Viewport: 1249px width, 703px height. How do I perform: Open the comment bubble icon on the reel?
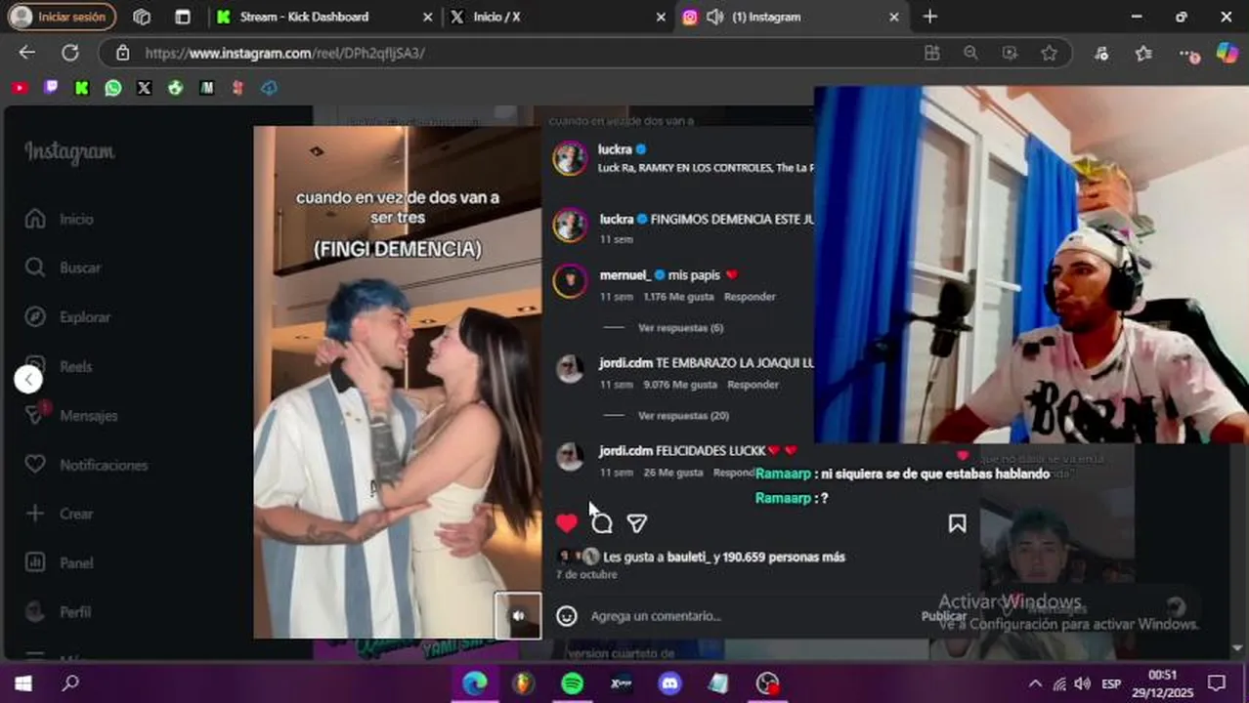click(x=602, y=523)
